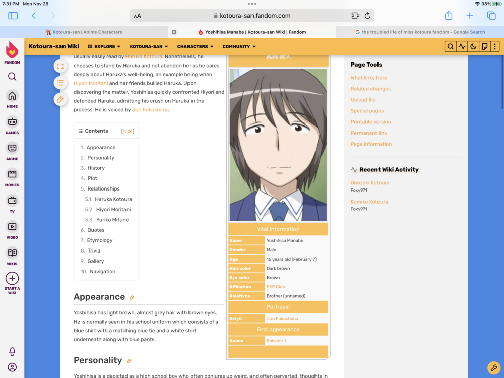Show all tabs overview icon
This screenshot has height=378, width=504.
tap(491, 16)
